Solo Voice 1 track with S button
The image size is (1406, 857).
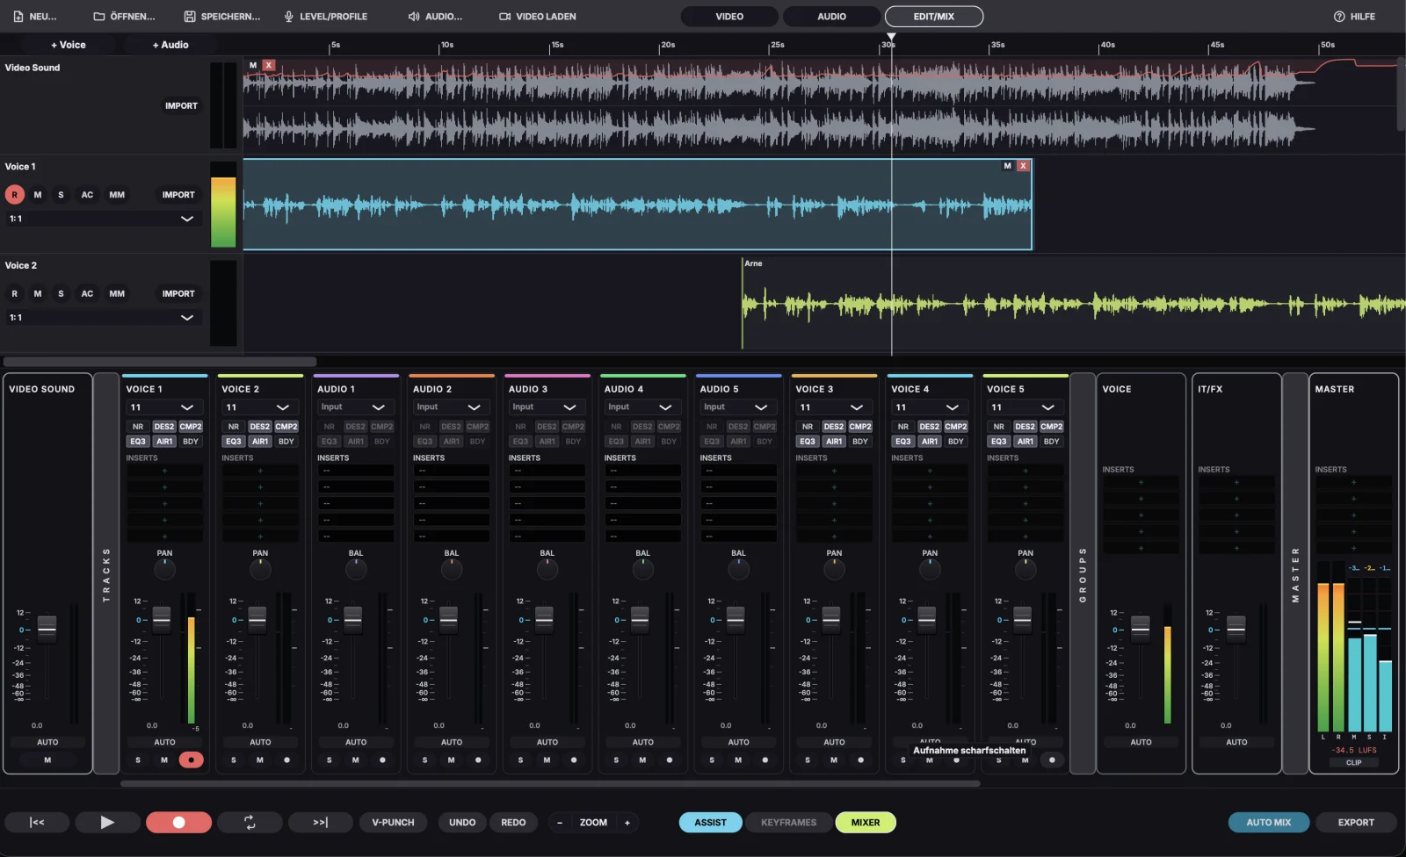61,195
